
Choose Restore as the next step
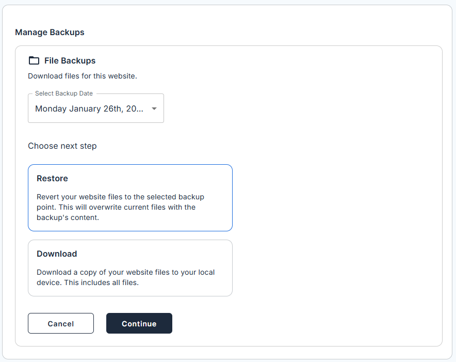tap(130, 198)
